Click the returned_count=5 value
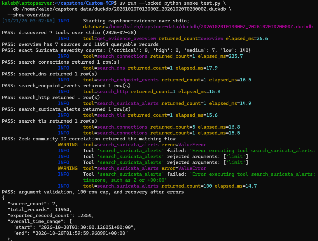 tap(173, 127)
